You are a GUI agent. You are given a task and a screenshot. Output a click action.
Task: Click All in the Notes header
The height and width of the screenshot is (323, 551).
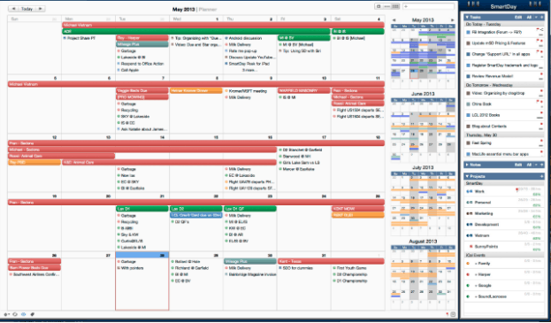[529, 165]
